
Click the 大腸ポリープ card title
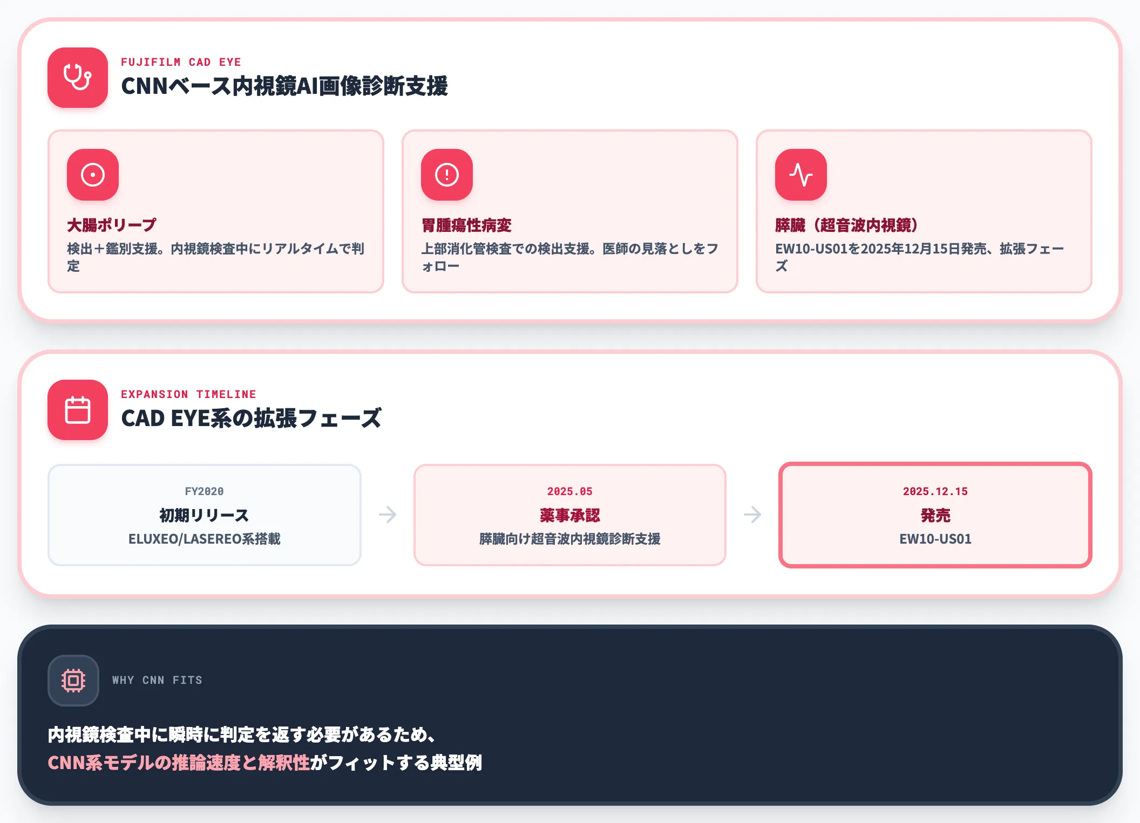click(x=112, y=225)
